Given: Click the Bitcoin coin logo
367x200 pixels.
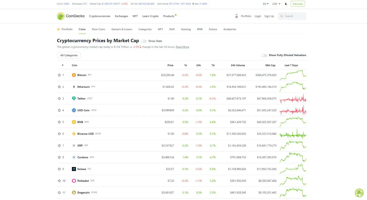Looking at the screenshot, I should [x=74, y=75].
